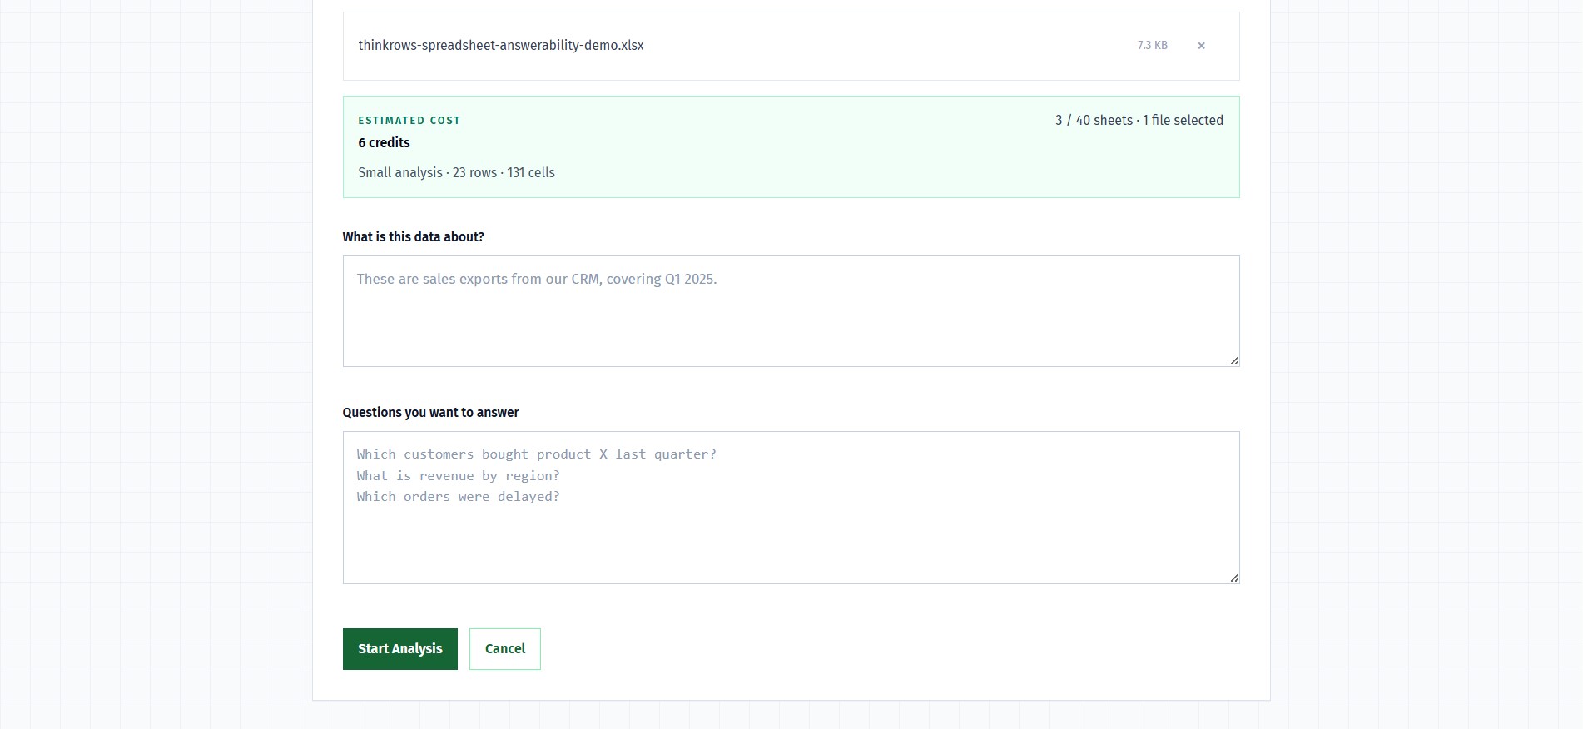
Task: Click the '6 credits' estimated cost value
Action: (x=385, y=143)
